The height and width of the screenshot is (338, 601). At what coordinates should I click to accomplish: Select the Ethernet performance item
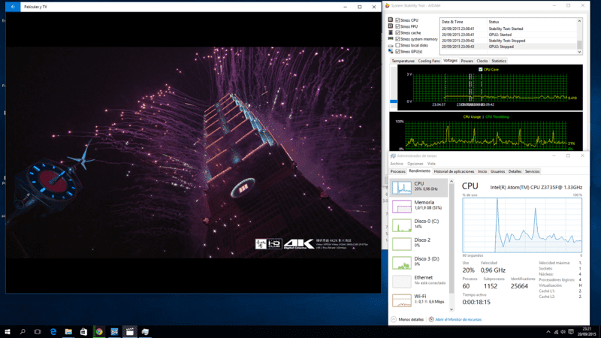[x=419, y=281]
